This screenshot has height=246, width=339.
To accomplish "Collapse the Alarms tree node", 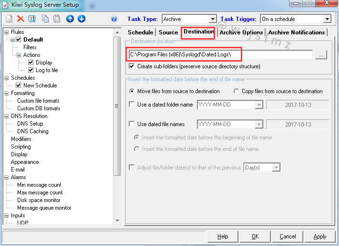I will click(x=7, y=178).
